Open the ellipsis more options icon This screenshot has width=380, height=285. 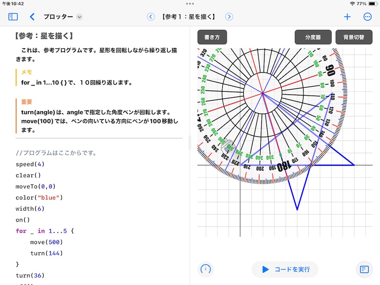[368, 16]
